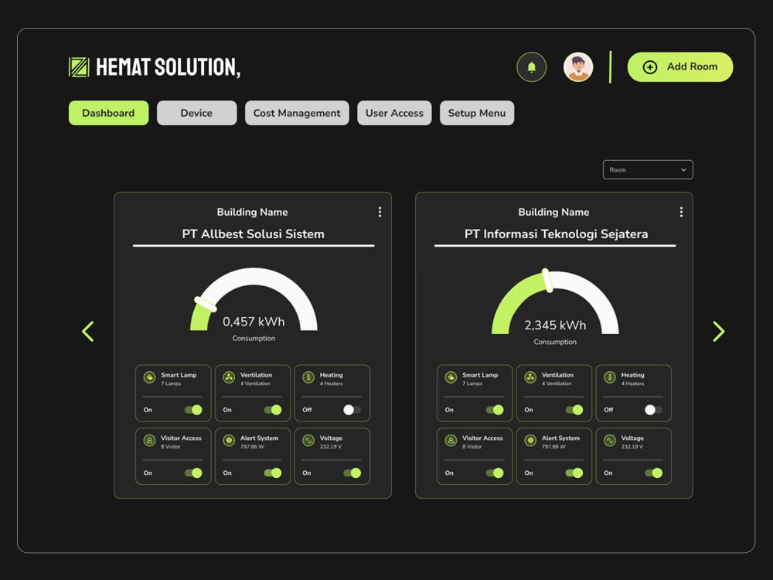
Task: Open options menu for PT Informasi Teknologi Sejatera
Action: pos(681,212)
